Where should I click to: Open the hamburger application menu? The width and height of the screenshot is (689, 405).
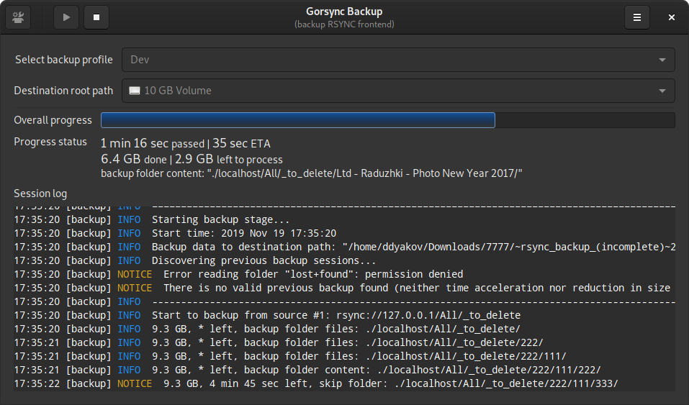(x=636, y=17)
